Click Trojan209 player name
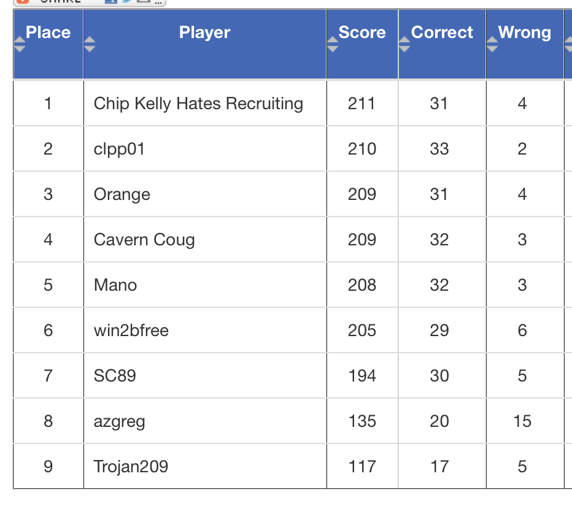The width and height of the screenshot is (572, 506). point(131,467)
